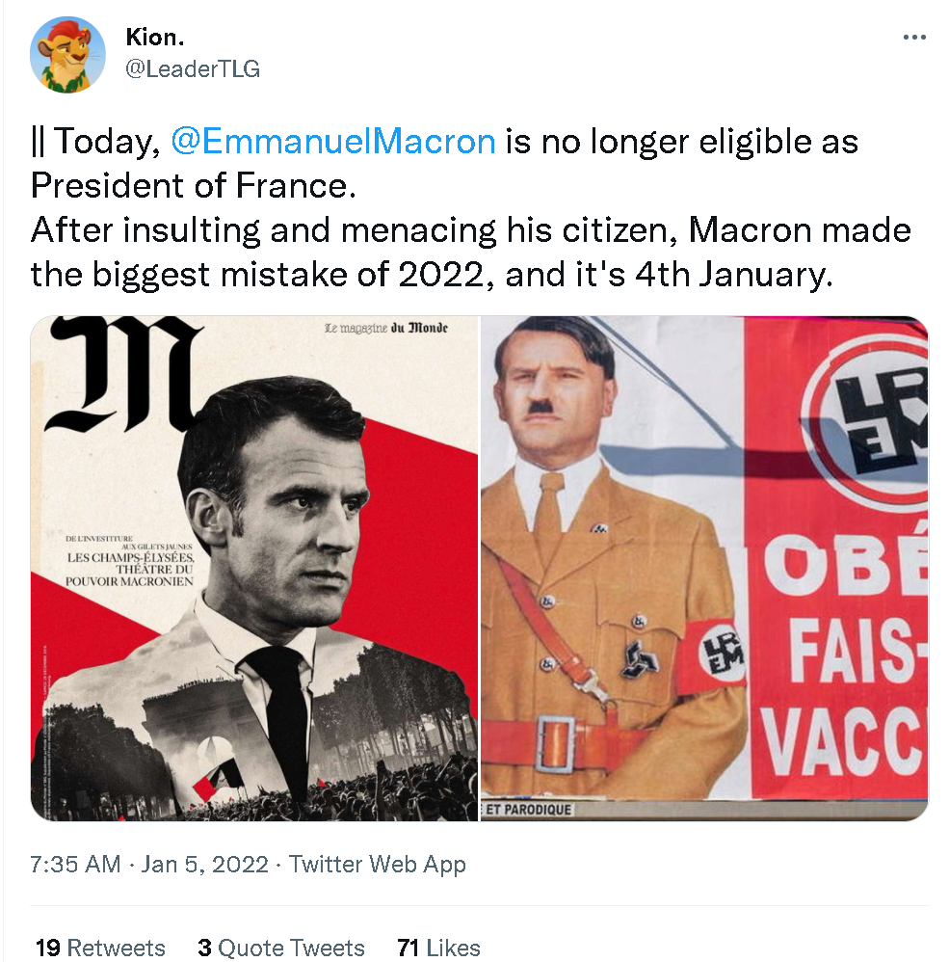Click the 7:35 AM tweet timestamp

[75, 864]
